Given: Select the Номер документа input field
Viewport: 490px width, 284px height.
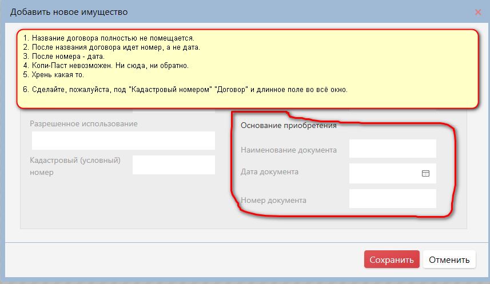Looking at the screenshot, I should point(392,199).
